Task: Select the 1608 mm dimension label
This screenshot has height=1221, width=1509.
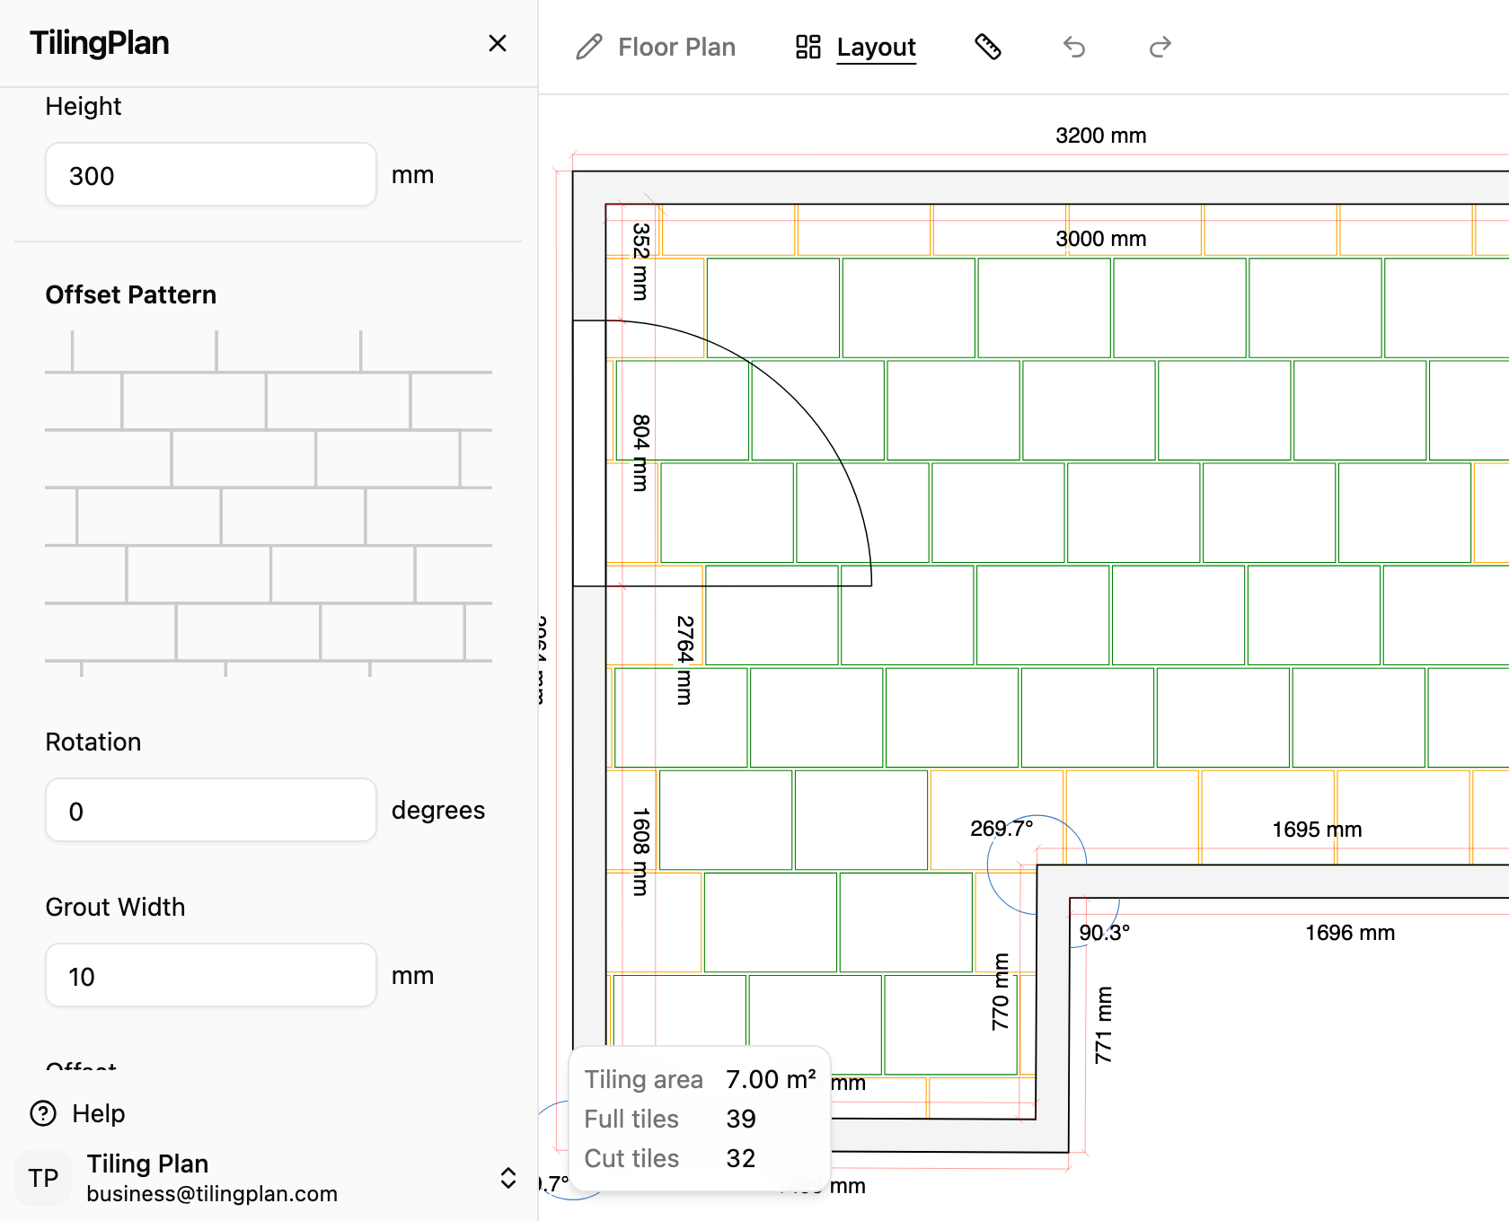Action: (x=640, y=851)
